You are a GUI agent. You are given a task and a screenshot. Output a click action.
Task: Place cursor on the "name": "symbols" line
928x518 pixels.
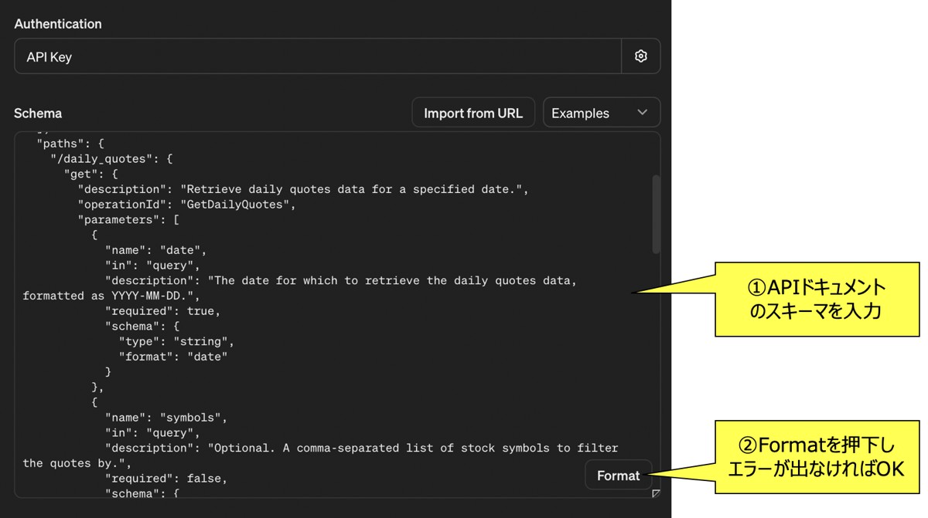pos(166,418)
